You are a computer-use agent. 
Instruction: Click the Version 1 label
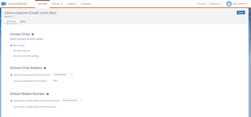pyautogui.click(x=9, y=17)
